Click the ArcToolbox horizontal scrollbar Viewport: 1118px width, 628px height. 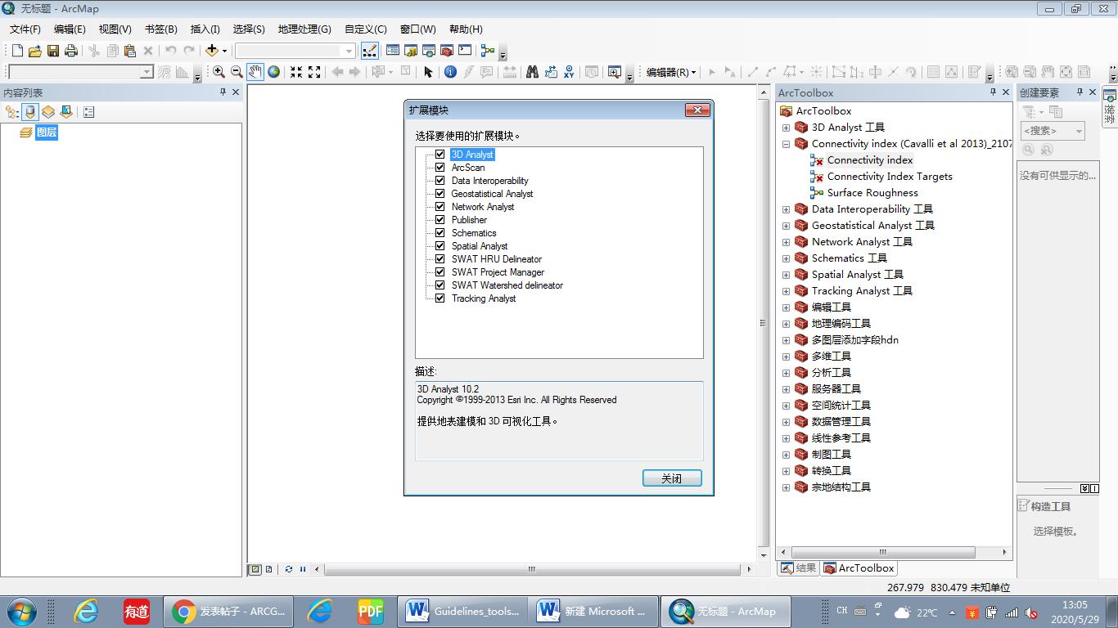(882, 552)
